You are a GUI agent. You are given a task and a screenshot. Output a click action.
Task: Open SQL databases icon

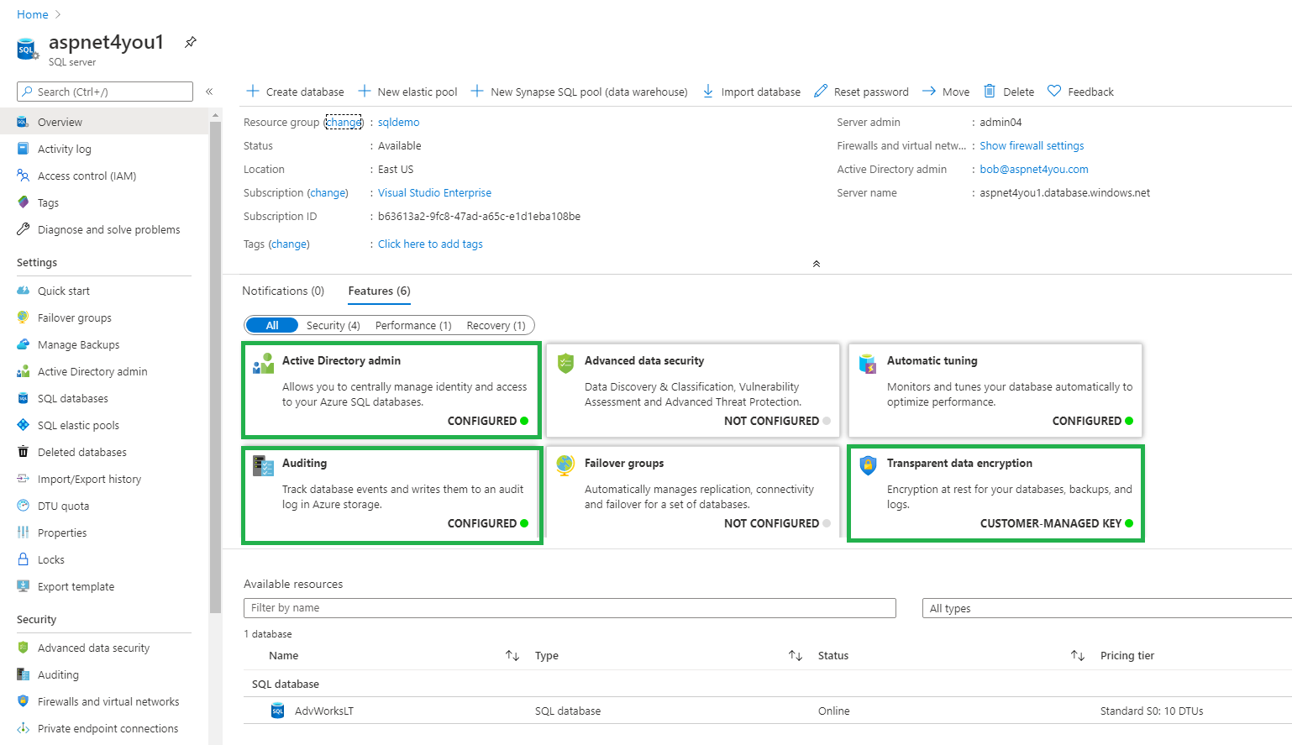pos(23,398)
